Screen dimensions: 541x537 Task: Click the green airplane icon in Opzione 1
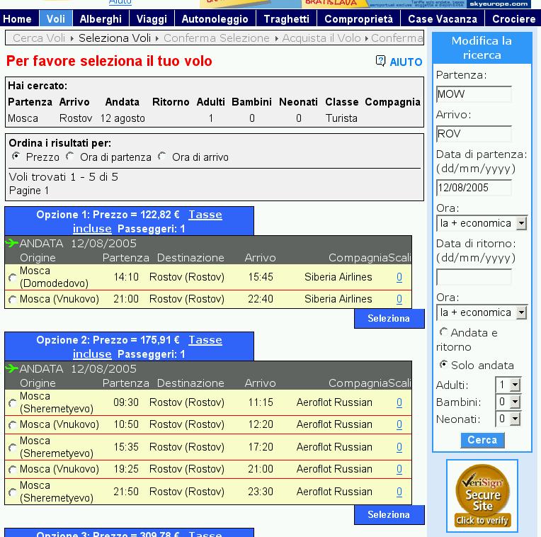coord(11,243)
